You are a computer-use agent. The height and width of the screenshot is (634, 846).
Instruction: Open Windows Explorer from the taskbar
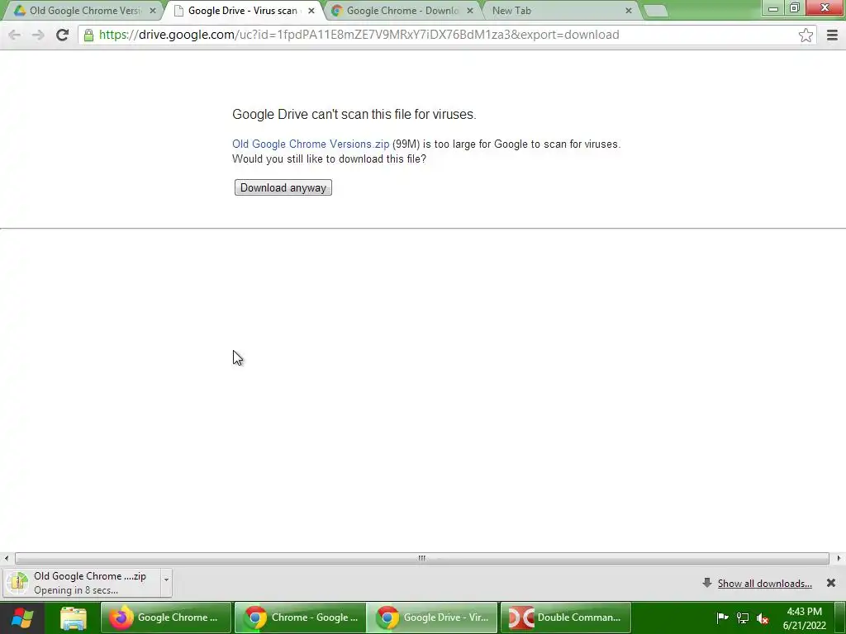click(73, 617)
